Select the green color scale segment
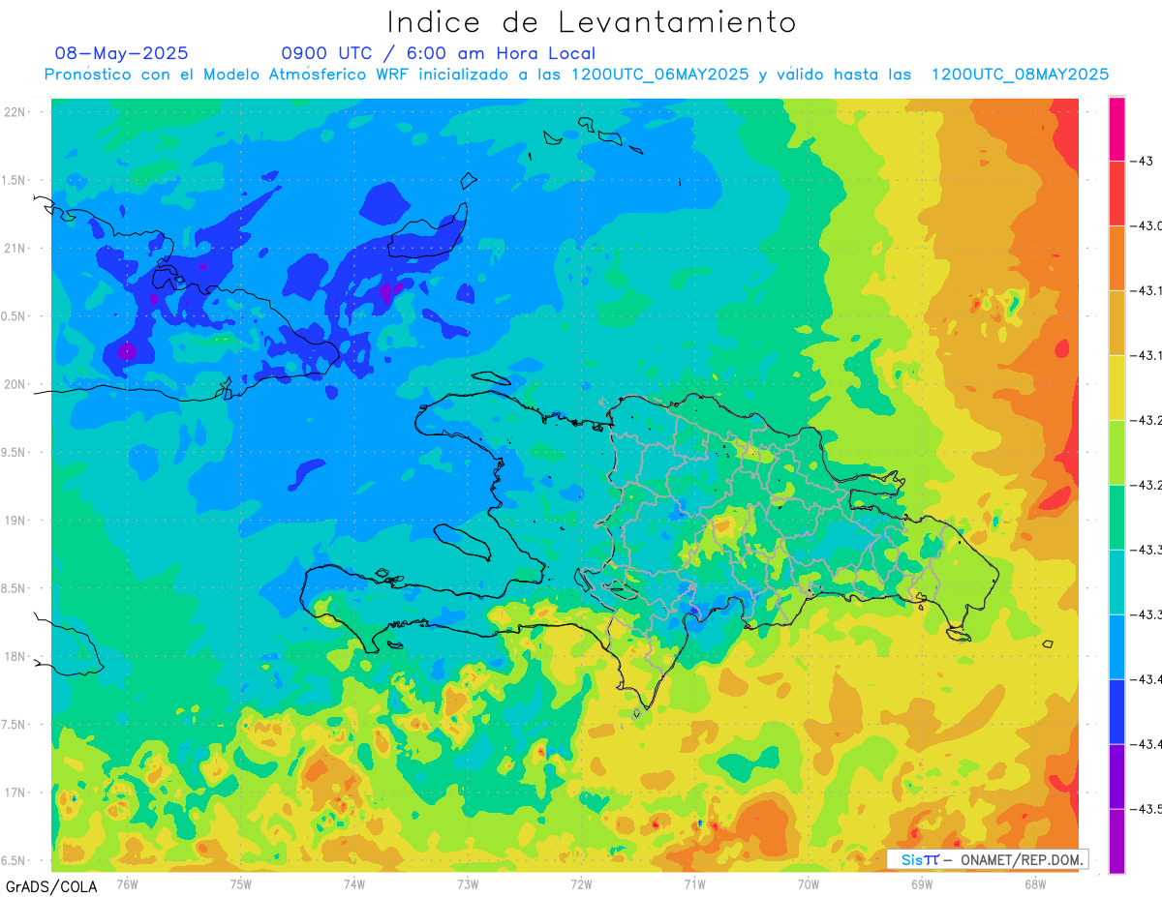This screenshot has height=897, width=1162. [x=1116, y=518]
